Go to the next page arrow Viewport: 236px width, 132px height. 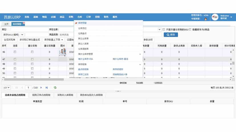[41, 88]
